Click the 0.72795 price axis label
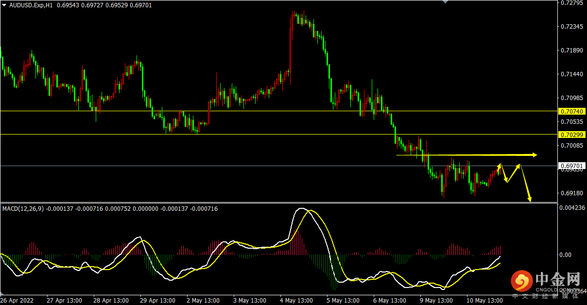 [571, 3]
